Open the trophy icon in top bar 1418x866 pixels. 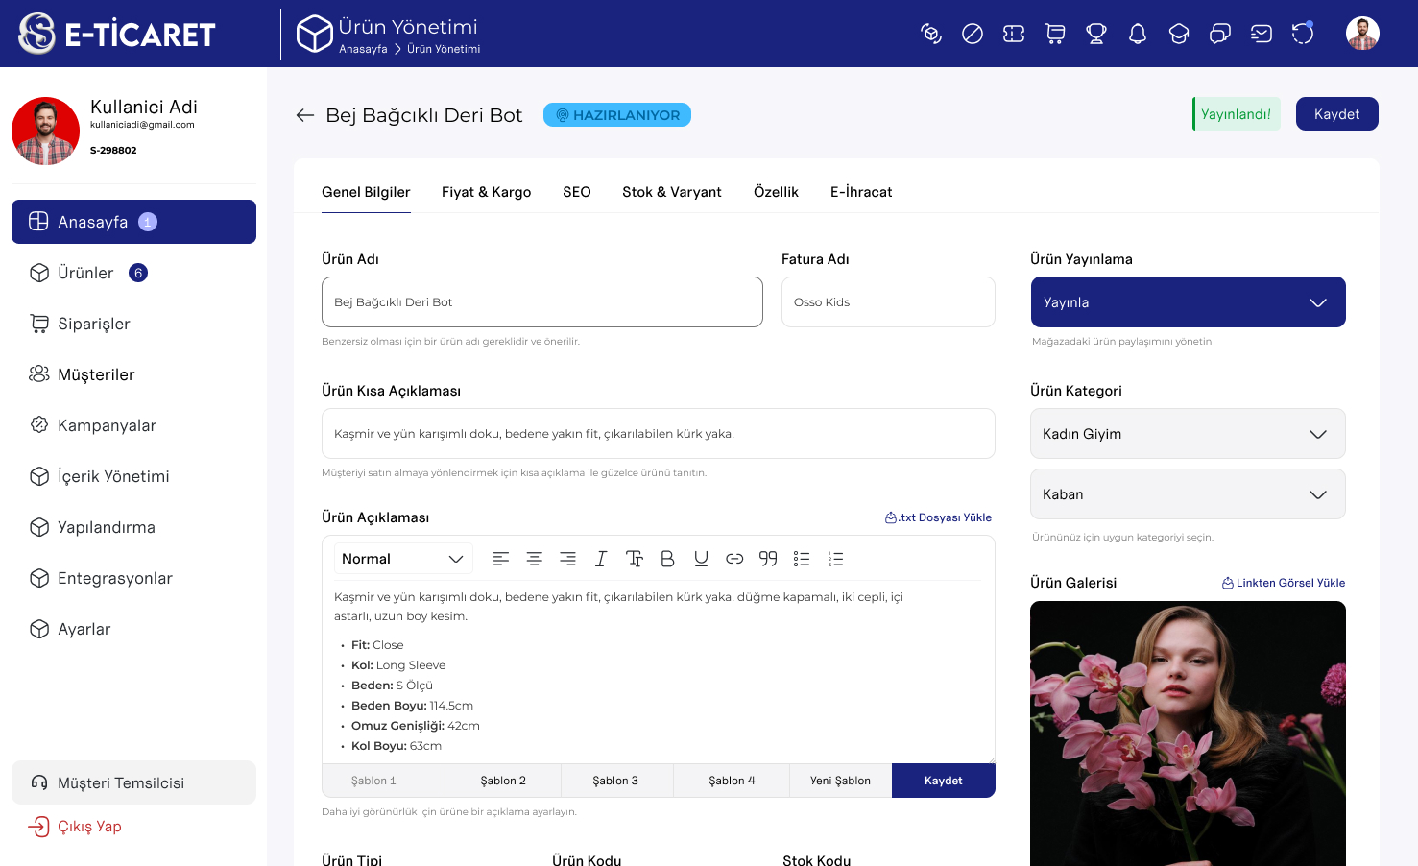(x=1096, y=35)
